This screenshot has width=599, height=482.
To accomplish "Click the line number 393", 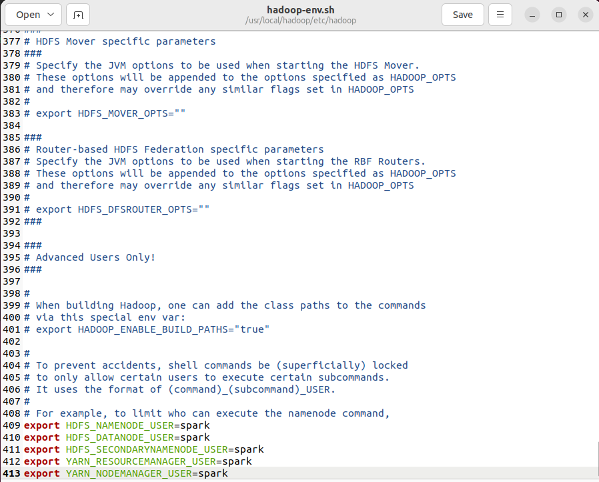I will (11, 233).
